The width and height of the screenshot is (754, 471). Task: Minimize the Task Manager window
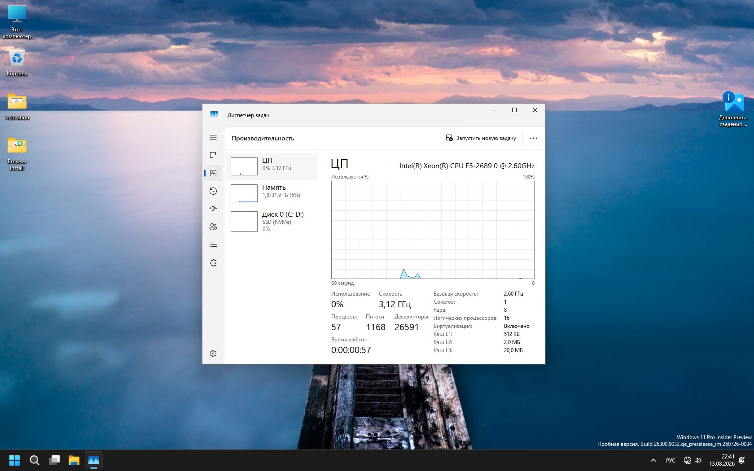[x=494, y=110]
